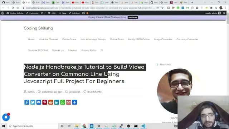Click Customize in admin bar
Image resolution: width=229 pixels, height=129 pixels.
(32, 13)
